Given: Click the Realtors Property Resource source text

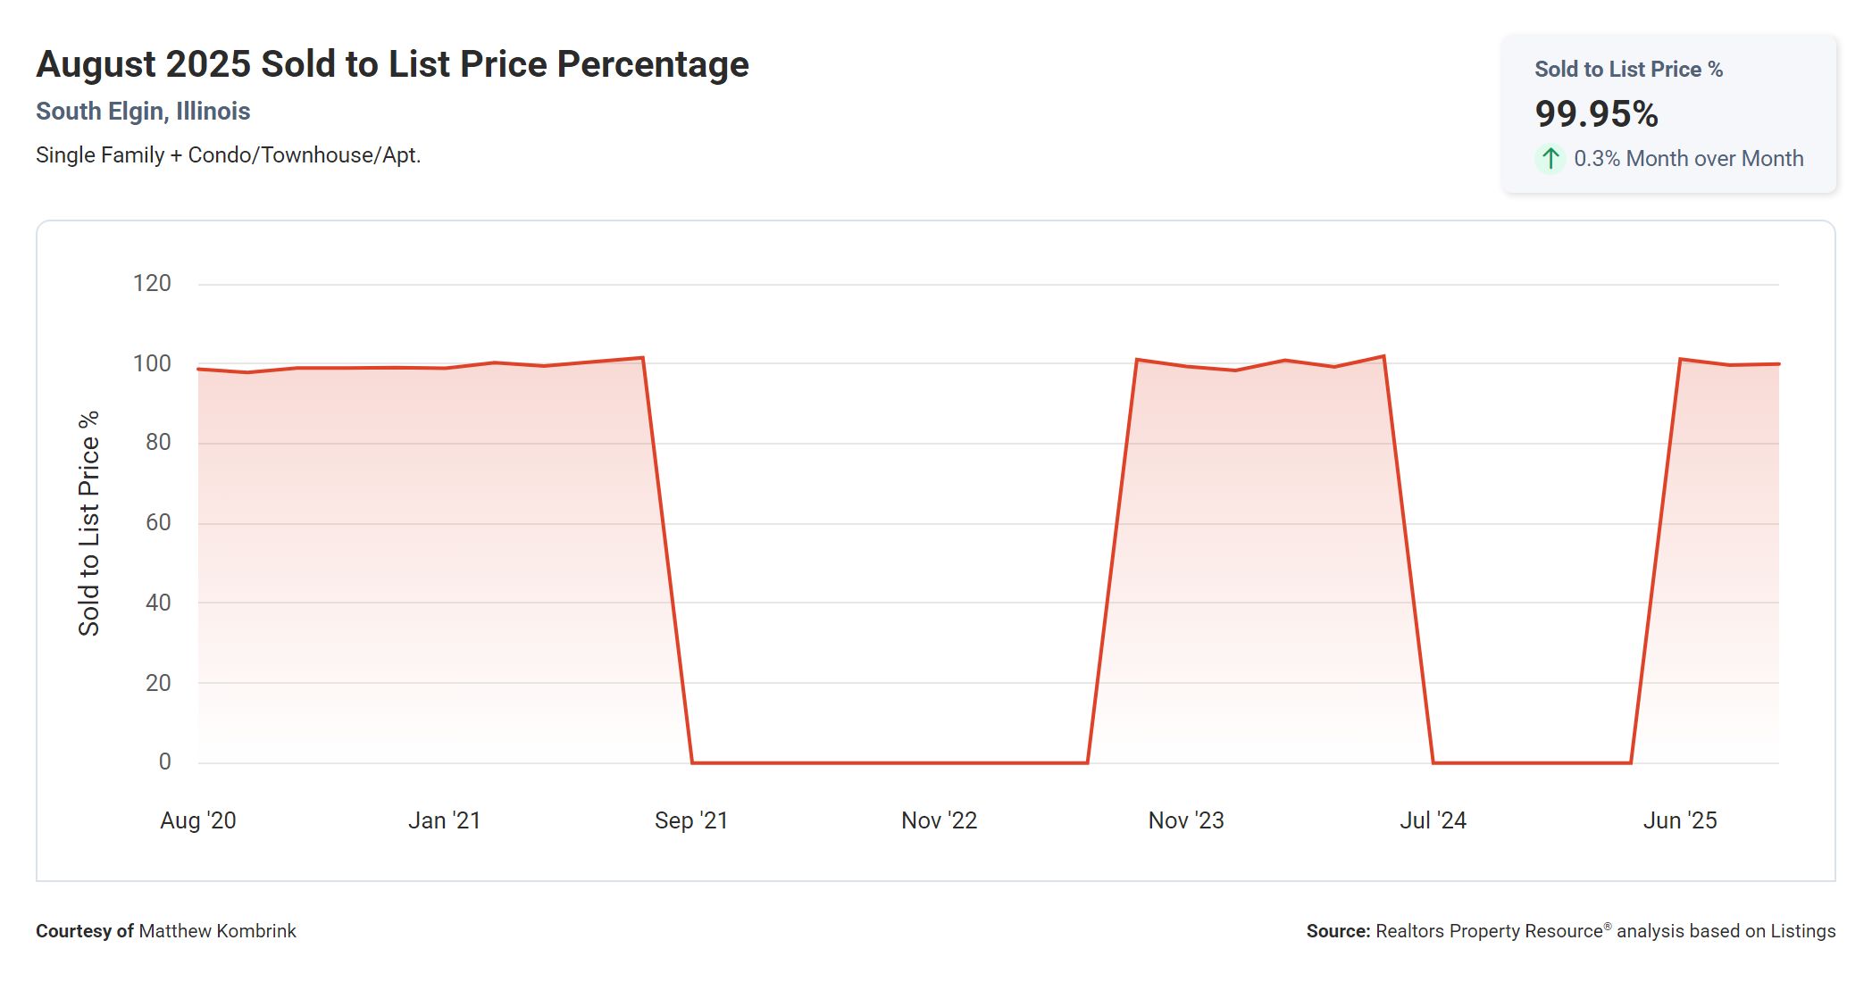Looking at the screenshot, I should [1489, 931].
